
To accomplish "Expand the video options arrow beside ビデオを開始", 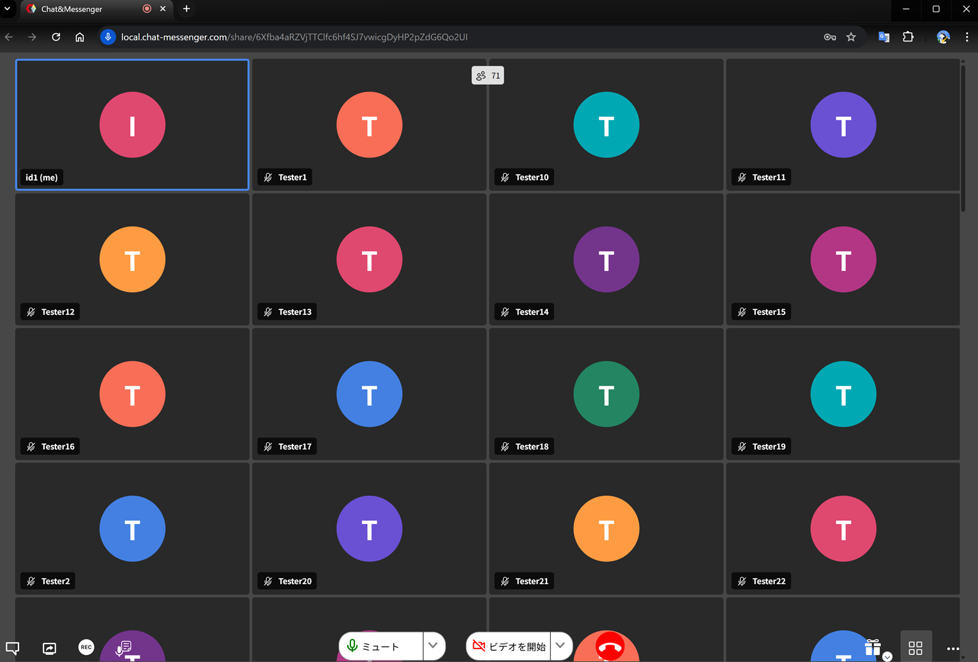I will coord(560,645).
